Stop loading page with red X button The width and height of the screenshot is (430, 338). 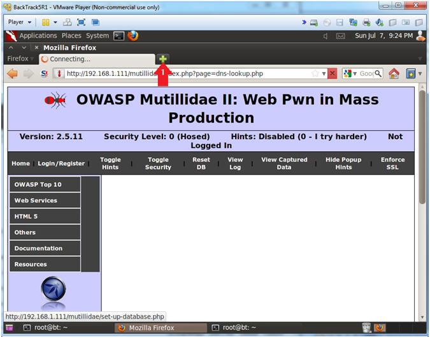pyautogui.click(x=333, y=73)
